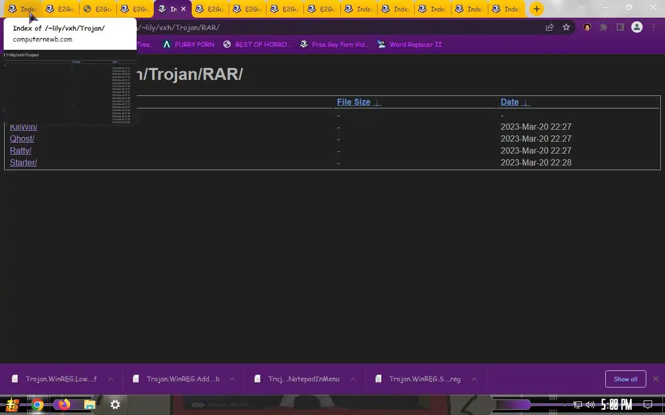Sort listing by File Size header

pyautogui.click(x=354, y=102)
